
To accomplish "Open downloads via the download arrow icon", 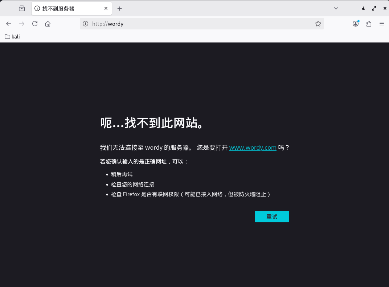I will tap(363, 8).
